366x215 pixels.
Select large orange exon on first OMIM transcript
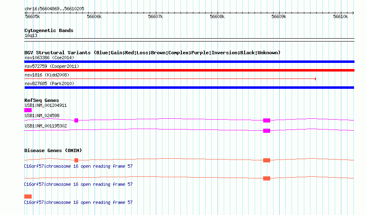266,160
